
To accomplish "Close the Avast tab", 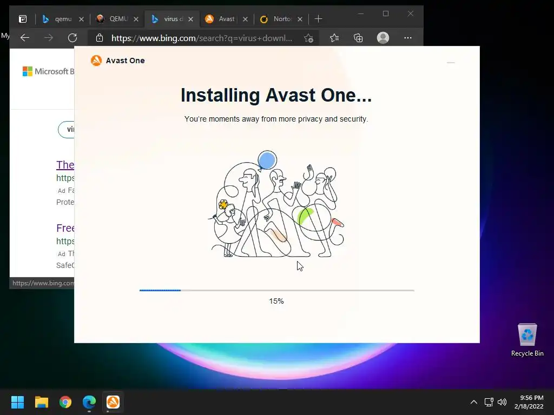I will point(245,19).
